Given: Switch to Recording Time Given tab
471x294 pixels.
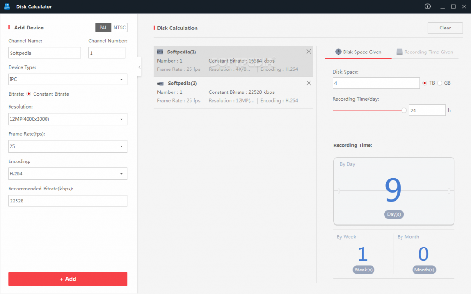Looking at the screenshot, I should (425, 52).
